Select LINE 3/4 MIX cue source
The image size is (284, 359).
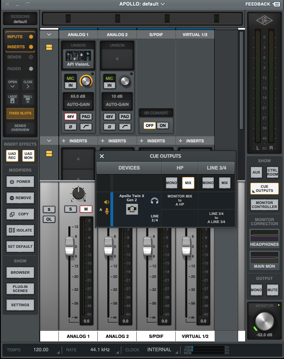224,183
